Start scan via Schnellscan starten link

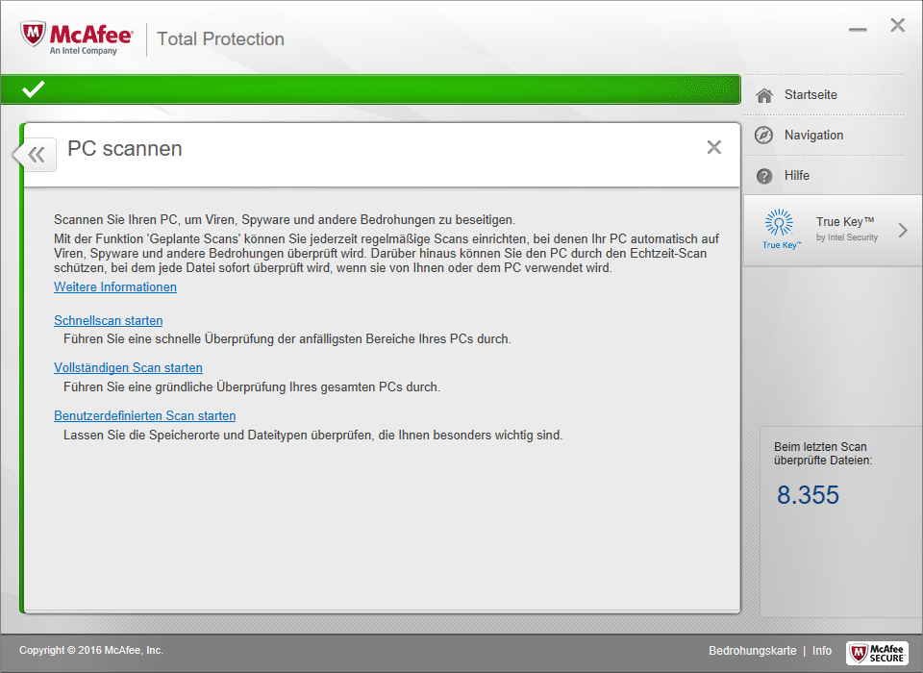pos(109,321)
